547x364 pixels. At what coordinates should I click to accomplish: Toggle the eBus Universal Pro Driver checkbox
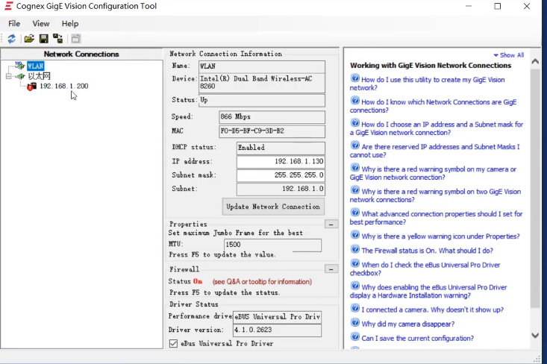click(x=173, y=343)
